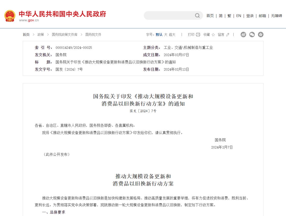
Task: Open 邮箱 link in header
Action: [262, 16]
